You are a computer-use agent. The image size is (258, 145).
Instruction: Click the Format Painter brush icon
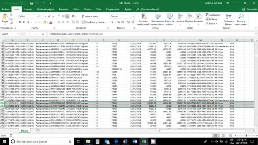point(11,23)
